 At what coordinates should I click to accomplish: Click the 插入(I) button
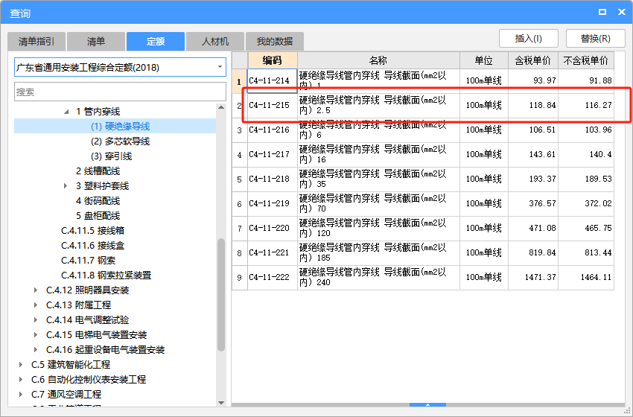point(529,39)
